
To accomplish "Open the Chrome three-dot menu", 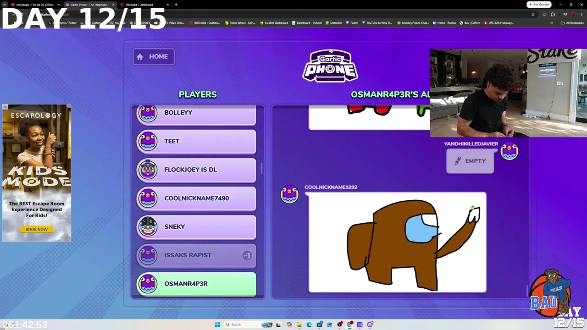I will coord(582,14).
